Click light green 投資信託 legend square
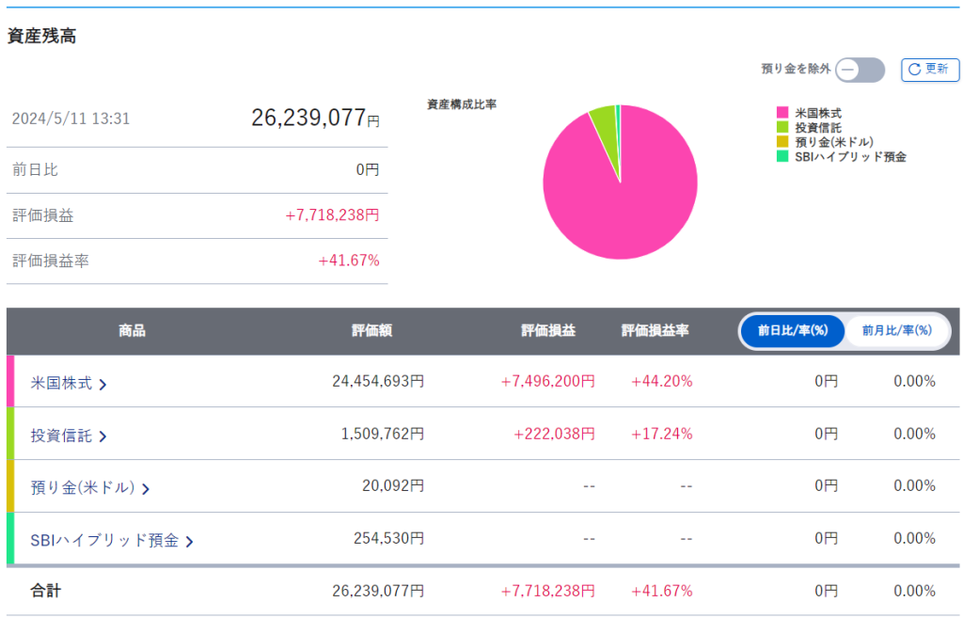The width and height of the screenshot is (963, 618). click(x=781, y=127)
